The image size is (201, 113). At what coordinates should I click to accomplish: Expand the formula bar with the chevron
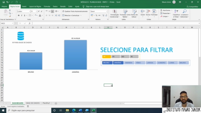pos(199,23)
